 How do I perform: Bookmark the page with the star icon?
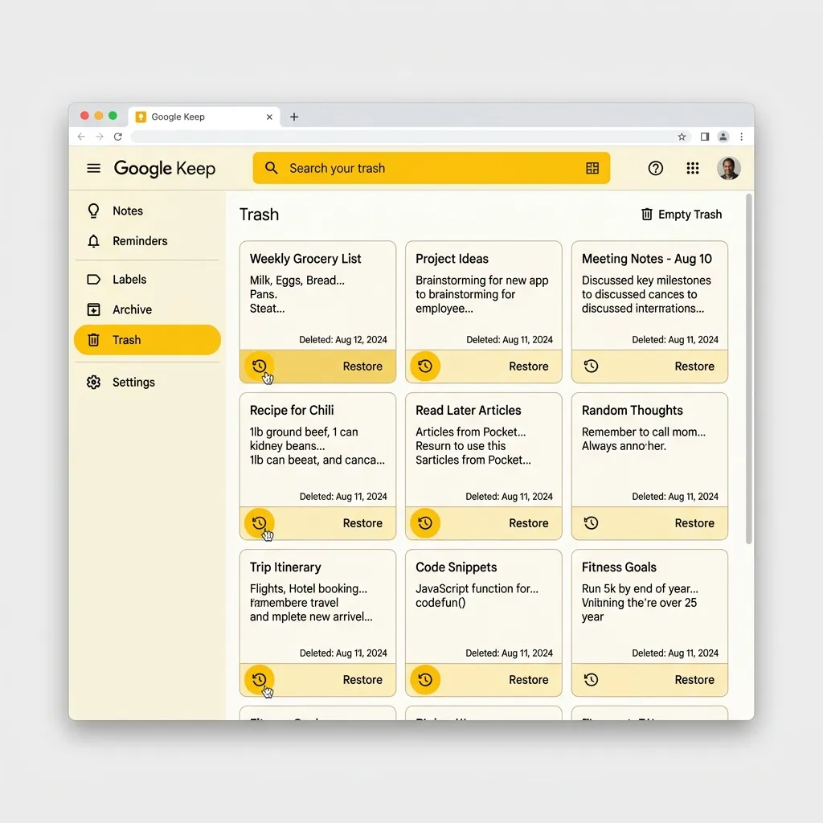(682, 137)
